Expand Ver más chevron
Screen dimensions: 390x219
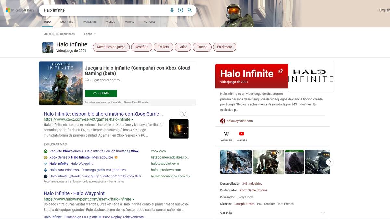click(323, 213)
